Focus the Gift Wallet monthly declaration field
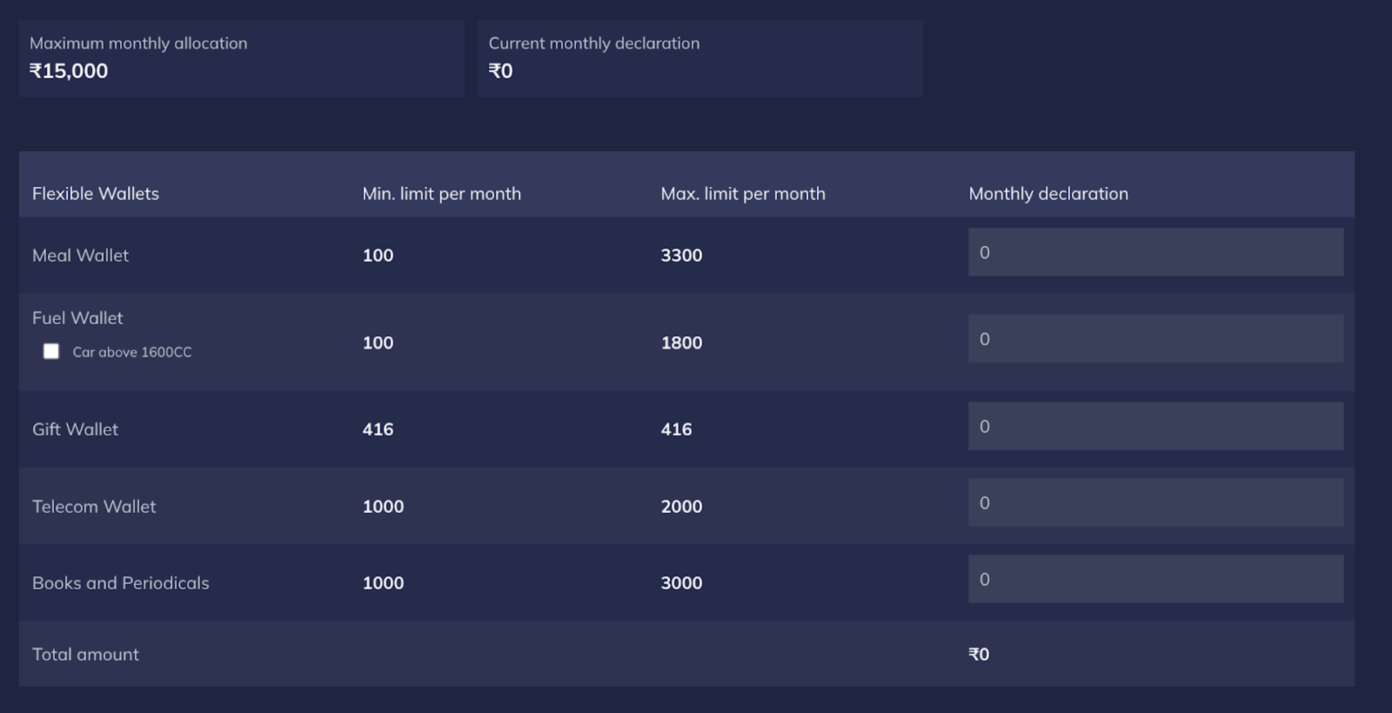This screenshot has height=713, width=1392. (1155, 426)
